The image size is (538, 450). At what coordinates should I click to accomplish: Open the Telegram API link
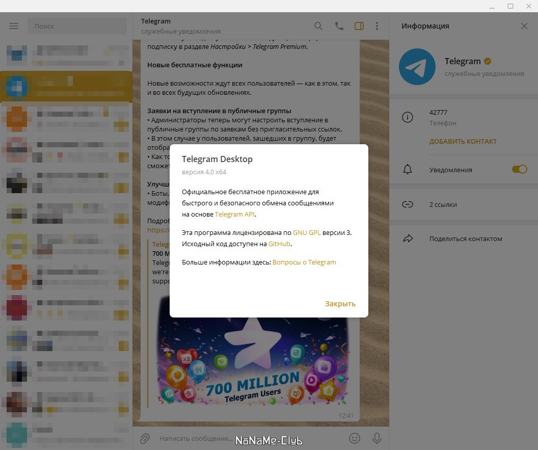[x=235, y=214]
